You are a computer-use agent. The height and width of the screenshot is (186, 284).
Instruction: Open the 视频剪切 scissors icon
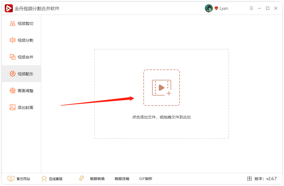click(13, 23)
